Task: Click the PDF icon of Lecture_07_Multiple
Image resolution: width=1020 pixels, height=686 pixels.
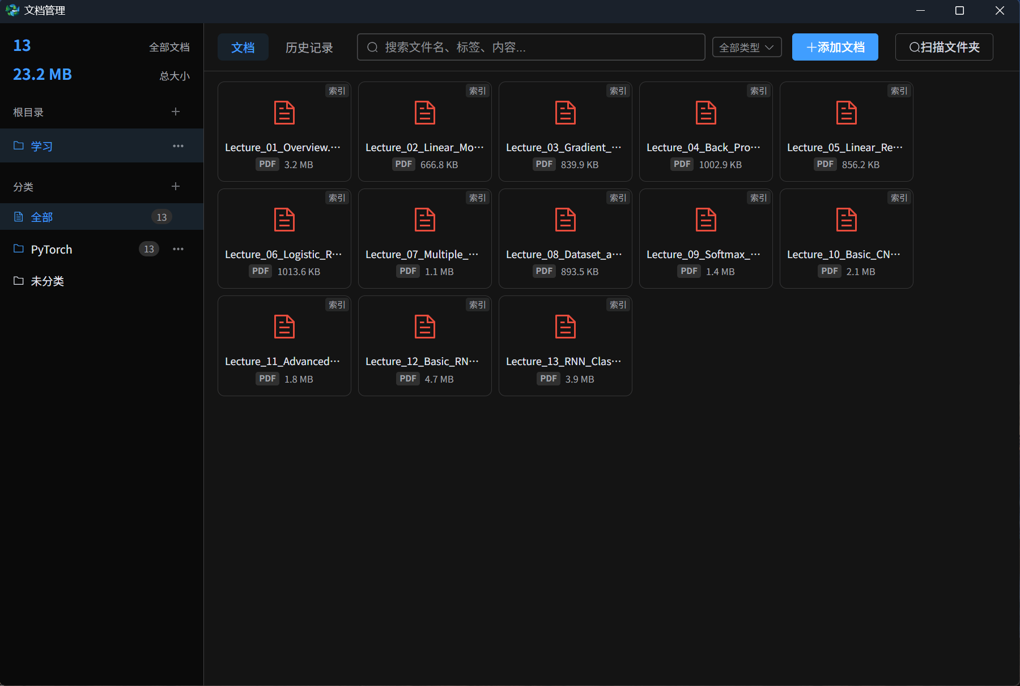Action: click(x=425, y=220)
